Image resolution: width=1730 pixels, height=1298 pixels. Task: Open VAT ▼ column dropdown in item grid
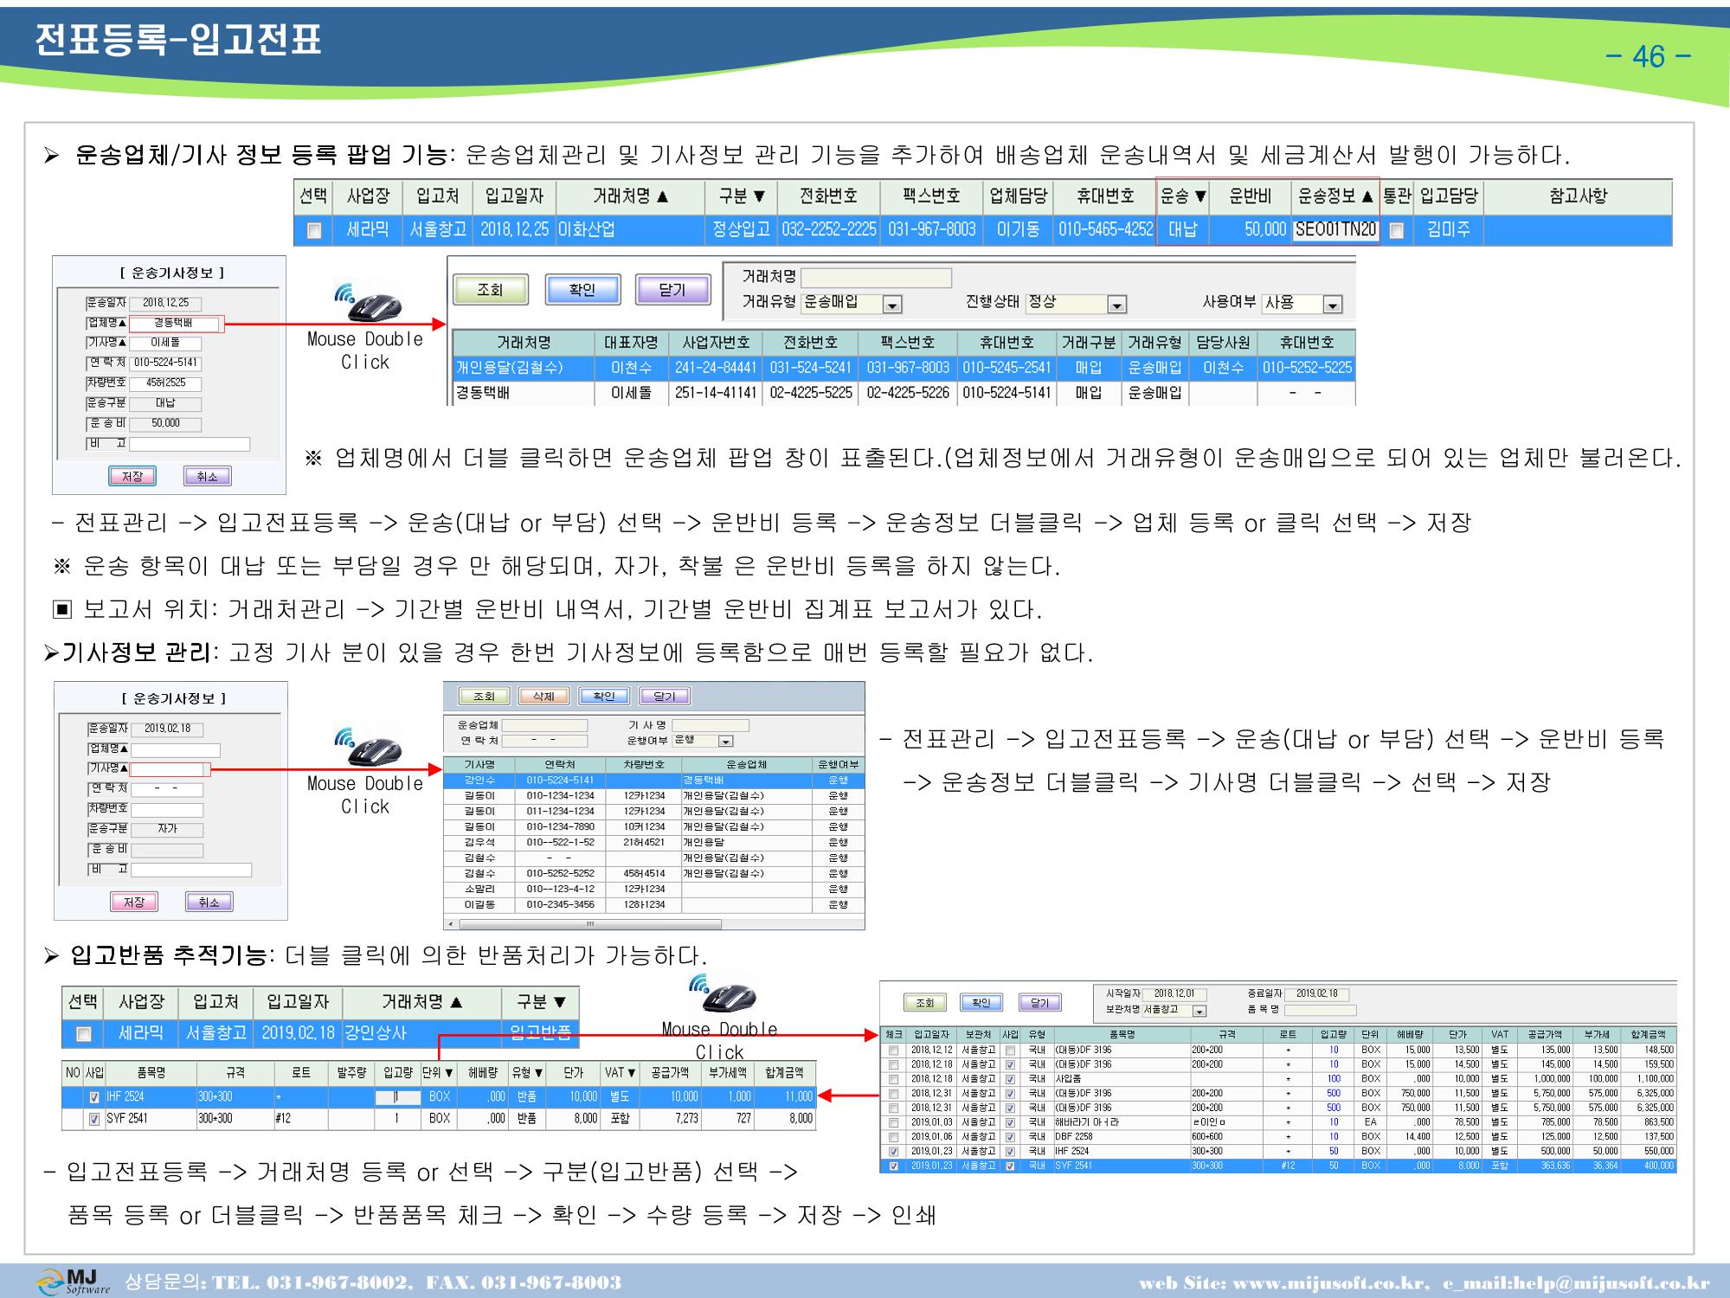621,1073
